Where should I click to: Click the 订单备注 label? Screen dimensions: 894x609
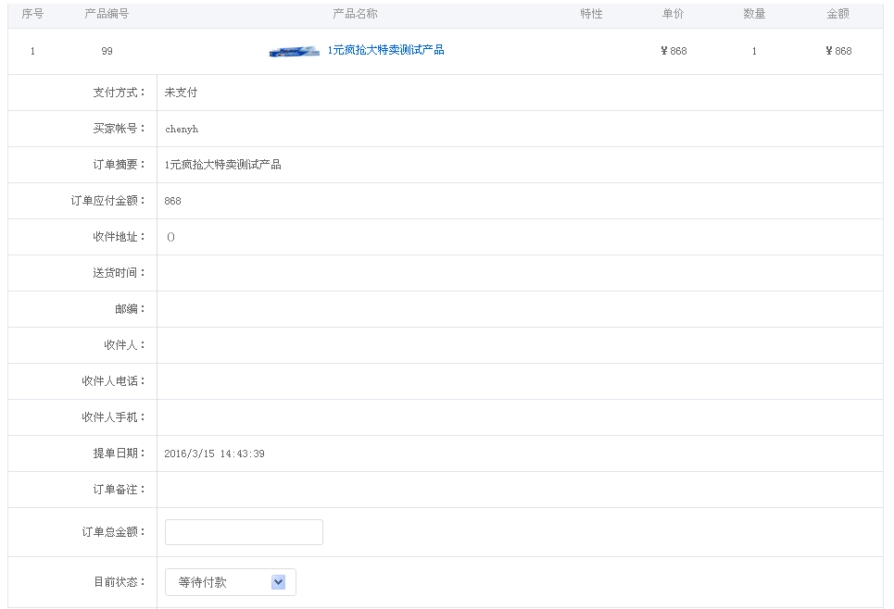click(x=119, y=490)
